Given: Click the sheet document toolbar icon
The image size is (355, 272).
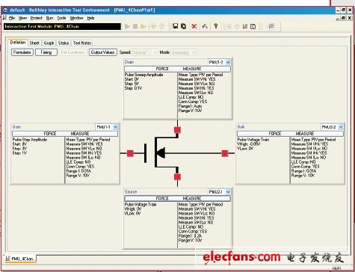Looking at the screenshot, I should point(253,26).
